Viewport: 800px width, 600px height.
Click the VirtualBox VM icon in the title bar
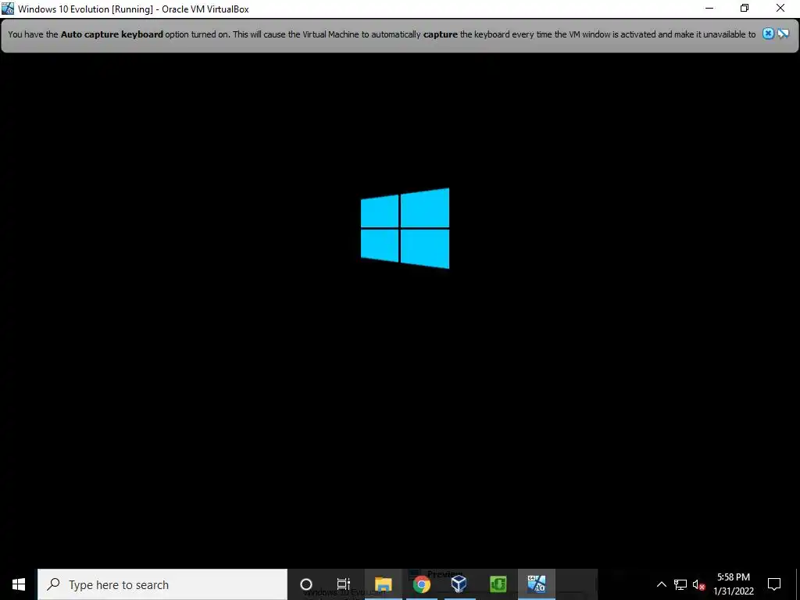(x=8, y=9)
